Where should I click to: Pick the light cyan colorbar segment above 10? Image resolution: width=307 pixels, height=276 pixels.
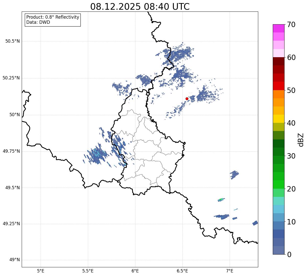(278, 209)
